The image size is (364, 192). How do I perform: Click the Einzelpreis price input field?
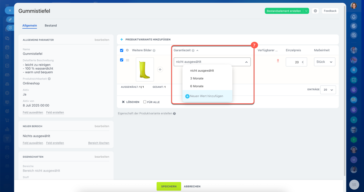pyautogui.click(x=294, y=62)
